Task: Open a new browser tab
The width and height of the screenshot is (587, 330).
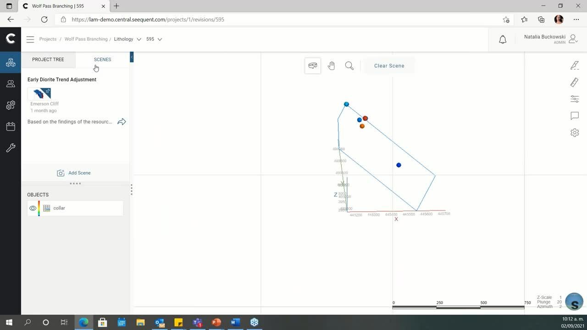Action: 116,6
